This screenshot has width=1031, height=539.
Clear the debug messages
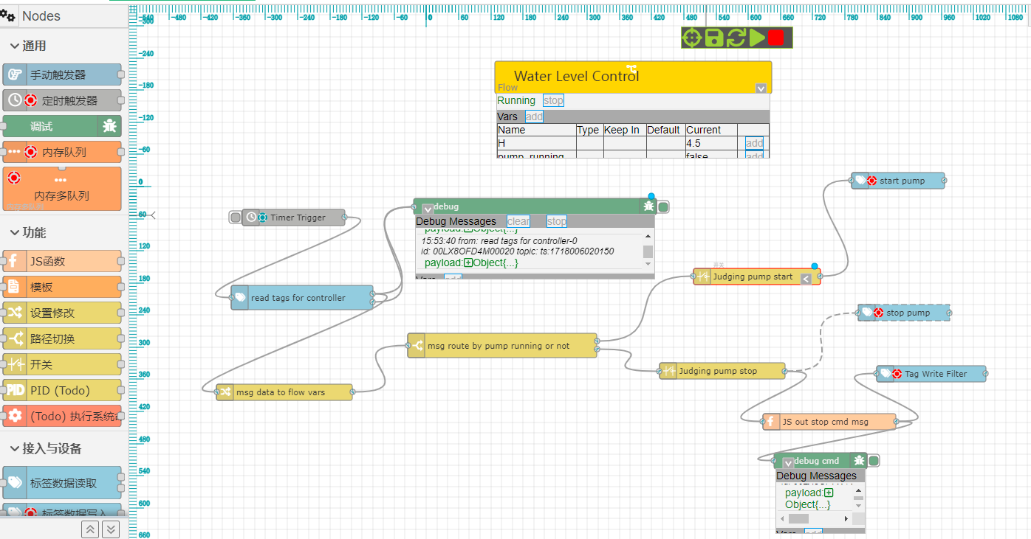(518, 221)
